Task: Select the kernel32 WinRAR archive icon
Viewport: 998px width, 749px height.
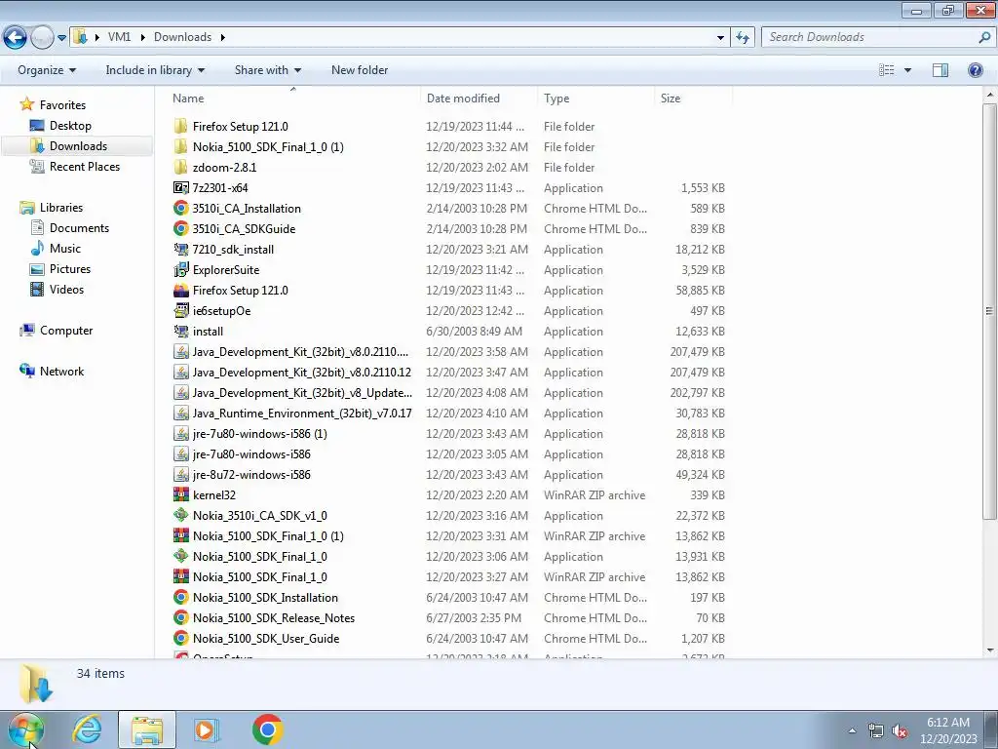Action: click(x=180, y=494)
